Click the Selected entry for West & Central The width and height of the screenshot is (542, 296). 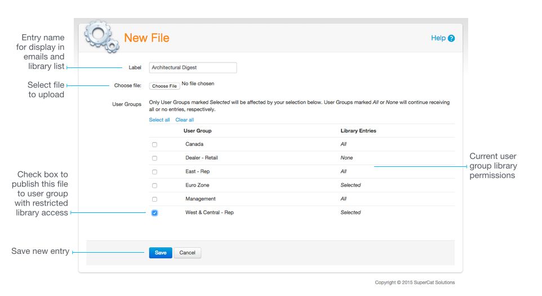(350, 212)
